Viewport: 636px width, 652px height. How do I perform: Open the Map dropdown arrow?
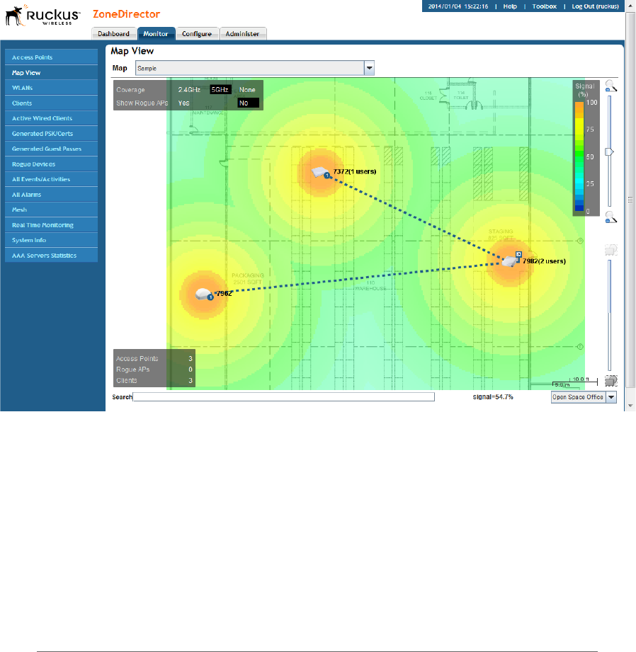click(x=370, y=68)
